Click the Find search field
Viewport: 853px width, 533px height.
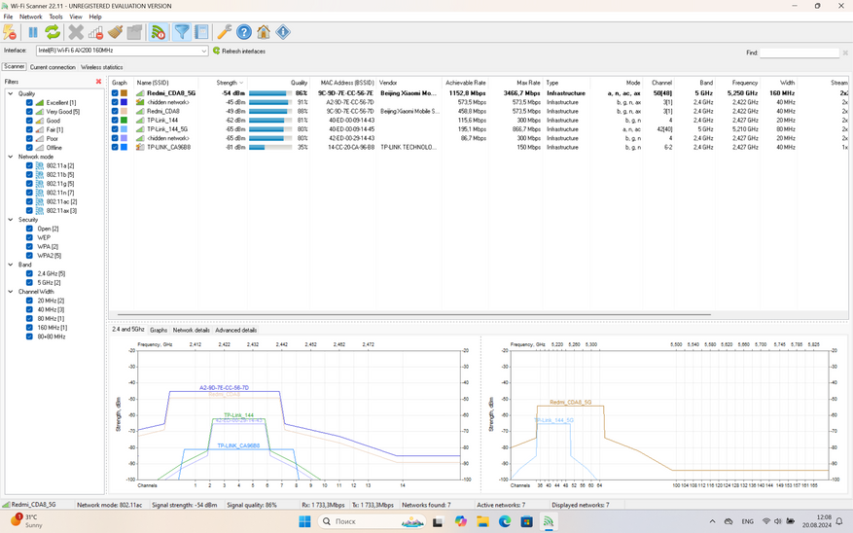(x=799, y=53)
